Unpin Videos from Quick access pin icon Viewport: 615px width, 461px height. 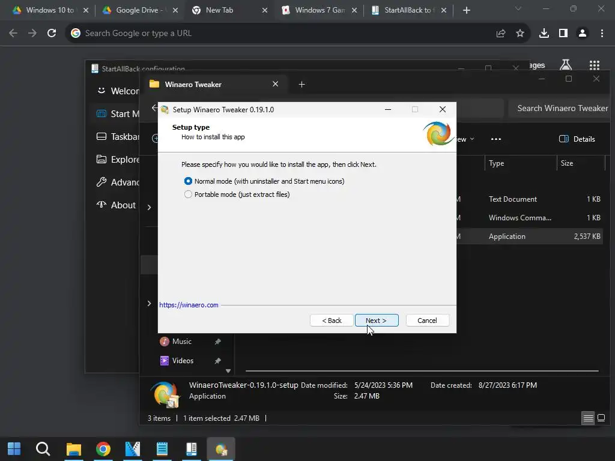pos(217,361)
